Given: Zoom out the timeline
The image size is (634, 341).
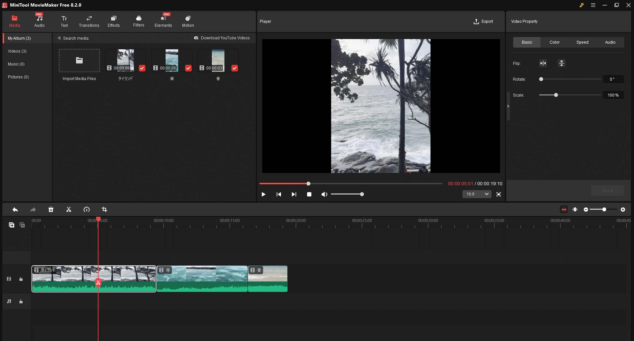Looking at the screenshot, I should (586, 210).
